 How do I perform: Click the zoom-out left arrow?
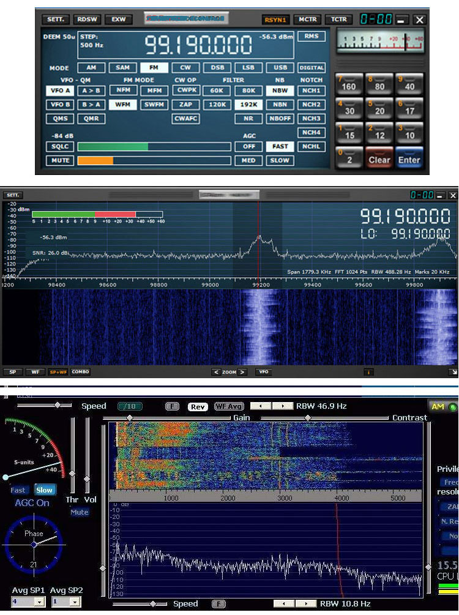[x=216, y=372]
